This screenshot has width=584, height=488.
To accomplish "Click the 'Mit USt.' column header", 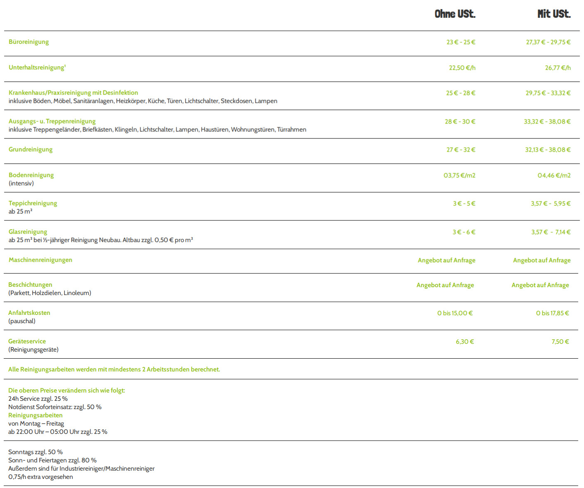I will tap(553, 14).
